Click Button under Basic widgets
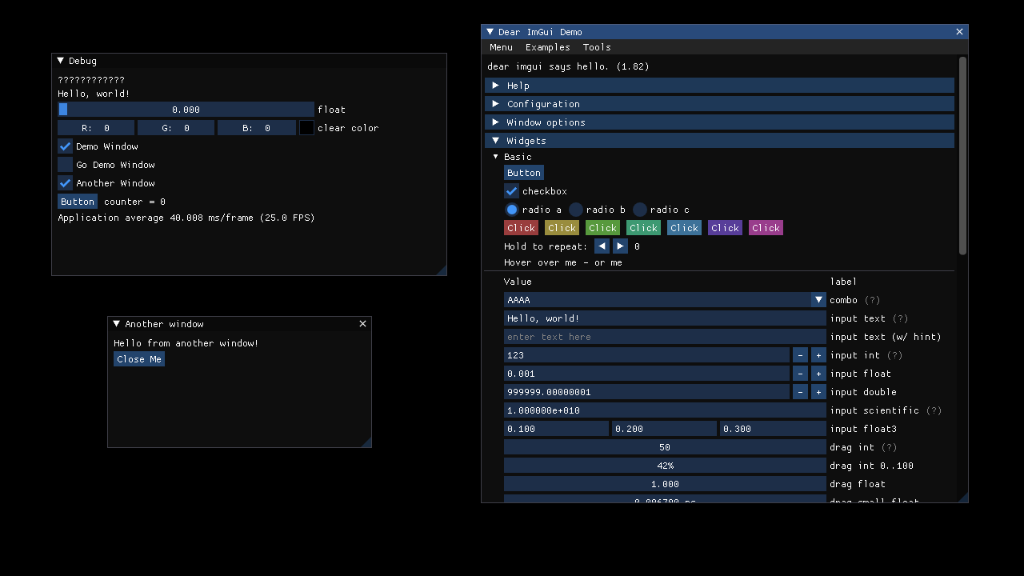The image size is (1024, 576). coord(524,173)
